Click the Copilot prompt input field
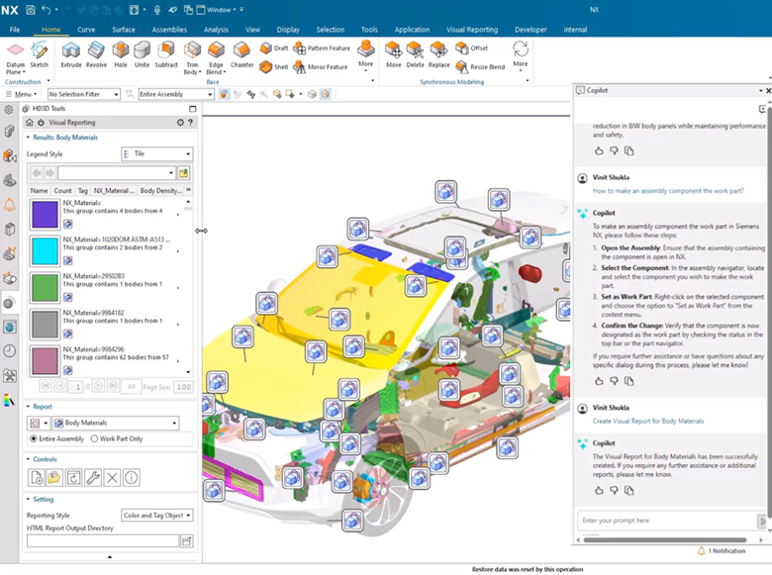Screen dimensions: 772x575 click(x=663, y=520)
